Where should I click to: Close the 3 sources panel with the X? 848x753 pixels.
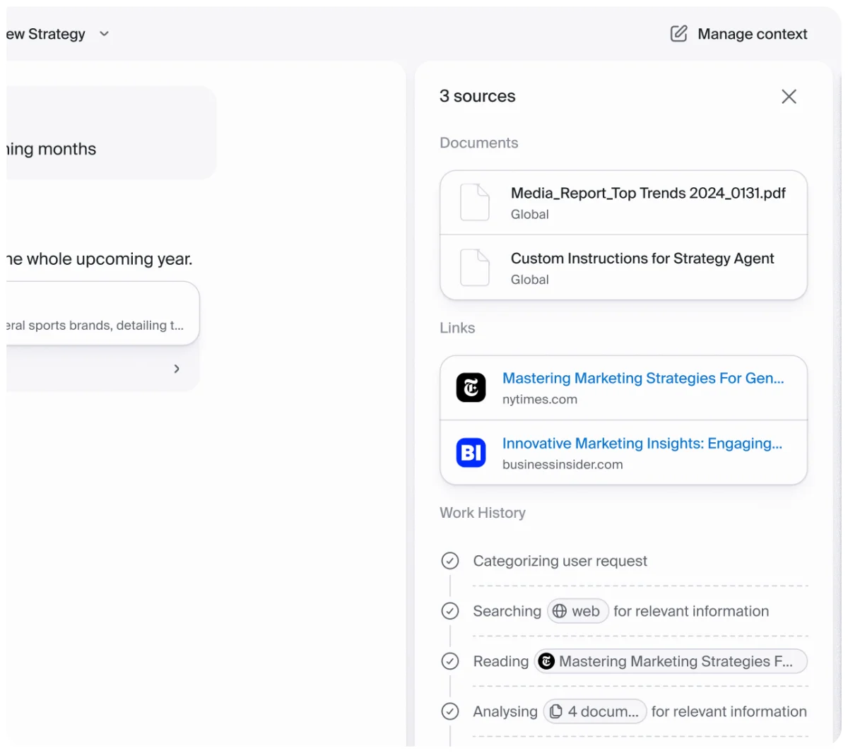click(x=789, y=96)
